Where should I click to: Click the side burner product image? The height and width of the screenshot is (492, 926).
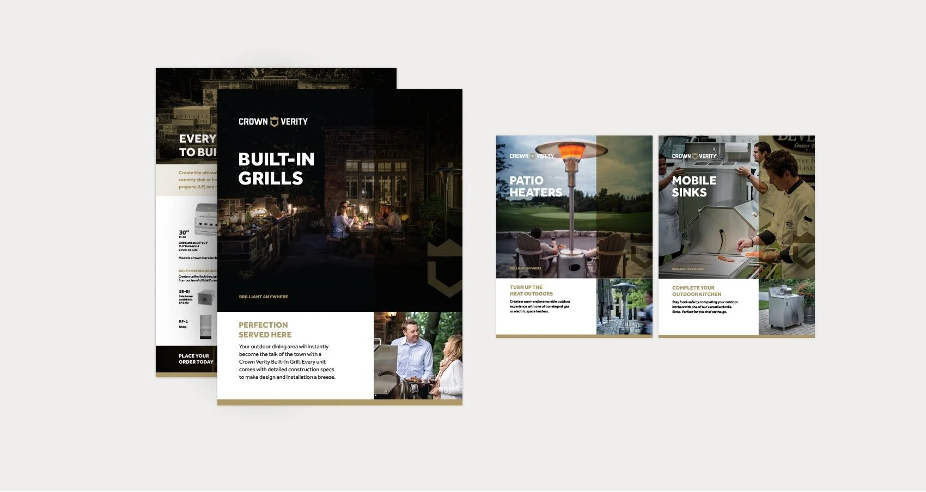(x=206, y=297)
